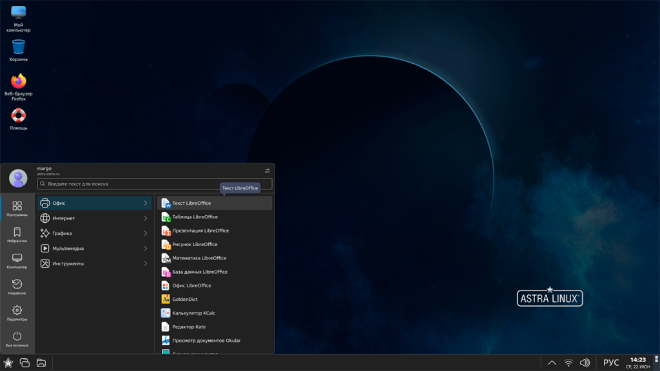Launch База данных LibreOffice icon
660x371 pixels.
click(166, 272)
